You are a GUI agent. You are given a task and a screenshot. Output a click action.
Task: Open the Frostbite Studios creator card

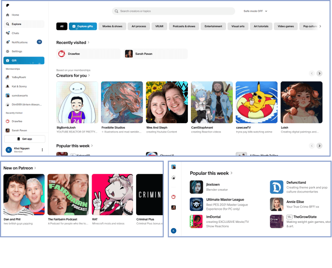122,108
